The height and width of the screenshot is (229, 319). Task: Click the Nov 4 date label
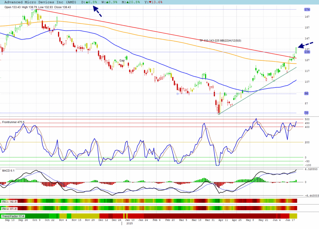pos(63,220)
